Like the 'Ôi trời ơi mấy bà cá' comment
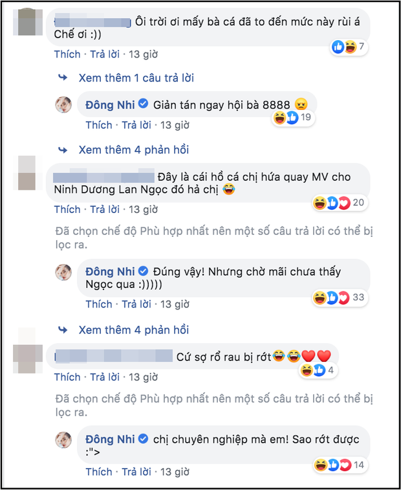The width and height of the screenshot is (401, 490). pyautogui.click(x=67, y=54)
